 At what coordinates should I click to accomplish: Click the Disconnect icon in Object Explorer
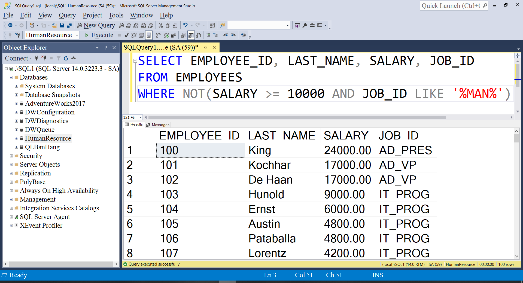[x=44, y=58]
